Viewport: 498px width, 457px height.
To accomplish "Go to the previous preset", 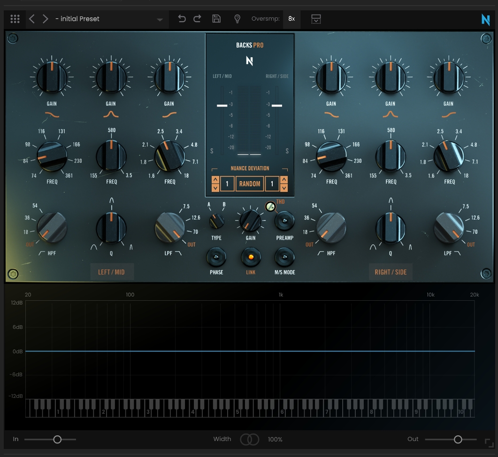I will pyautogui.click(x=32, y=19).
